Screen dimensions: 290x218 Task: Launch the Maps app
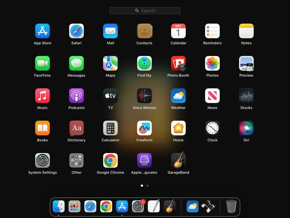[110, 63]
